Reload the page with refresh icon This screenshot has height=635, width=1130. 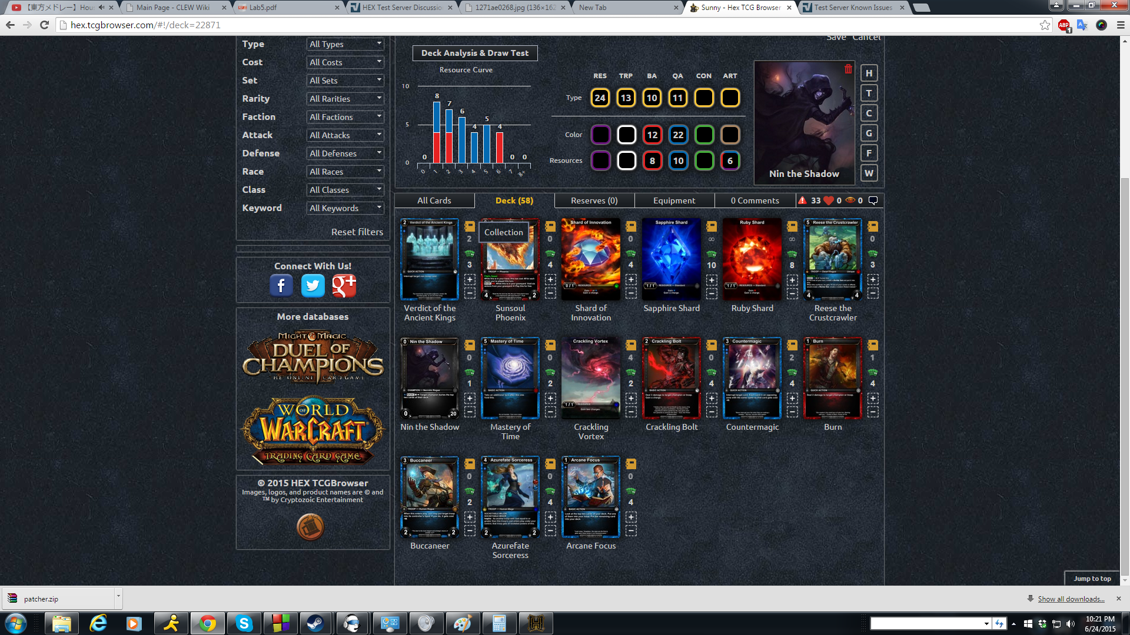(x=44, y=25)
